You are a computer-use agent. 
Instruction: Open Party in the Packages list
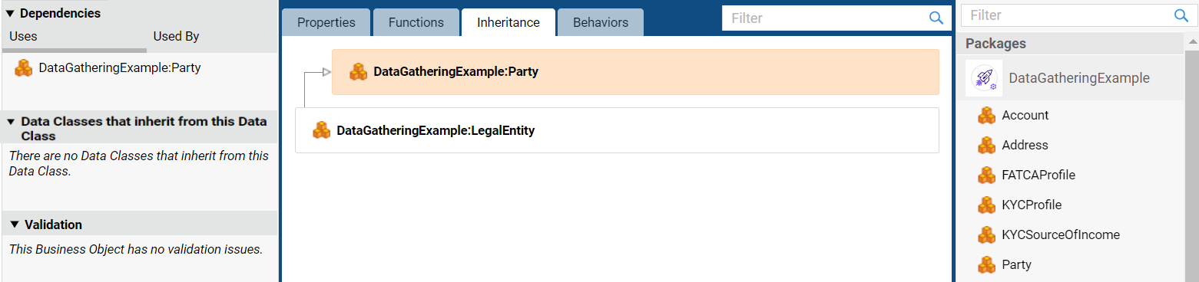click(1016, 265)
